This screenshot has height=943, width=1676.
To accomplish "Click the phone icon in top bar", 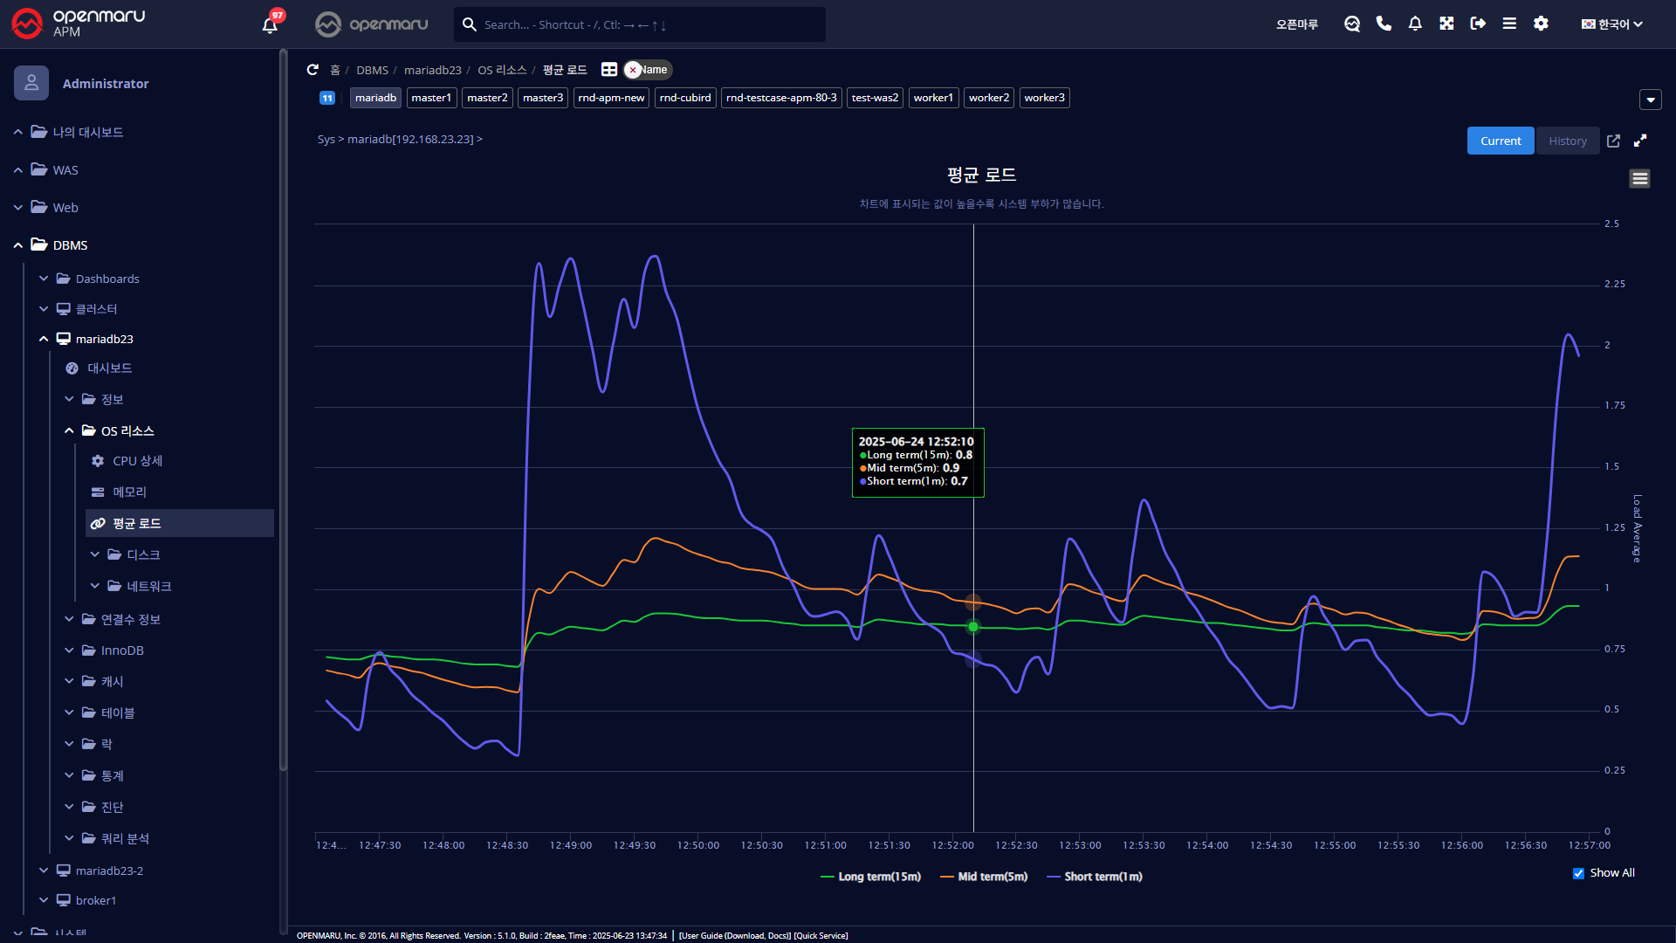I will coord(1384,24).
